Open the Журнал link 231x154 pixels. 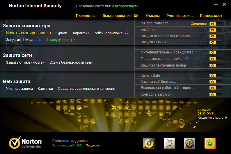pos(61,33)
